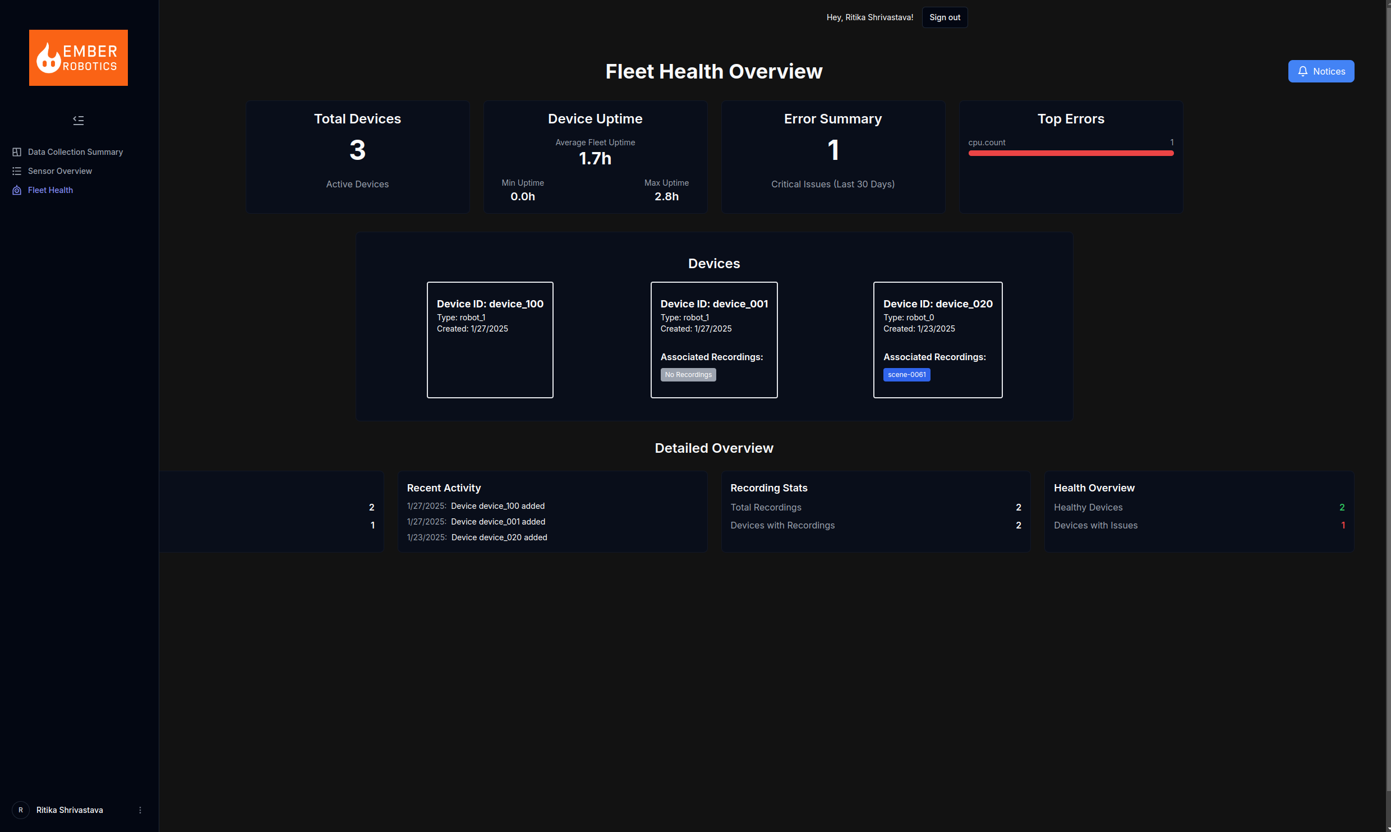Click the Fleet Health sidebar icon
The width and height of the screenshot is (1391, 832).
[17, 190]
